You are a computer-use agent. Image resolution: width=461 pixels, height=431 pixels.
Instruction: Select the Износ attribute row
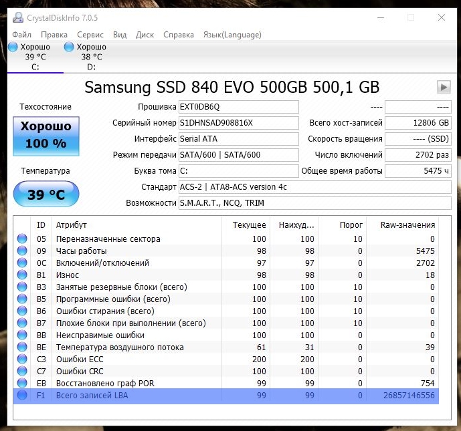225,275
